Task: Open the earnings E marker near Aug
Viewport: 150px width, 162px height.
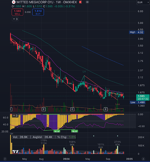Action: 44,109
